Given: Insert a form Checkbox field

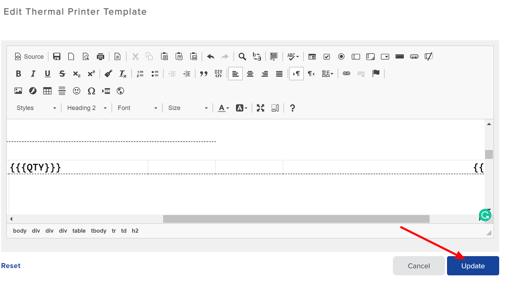Looking at the screenshot, I should click(x=326, y=57).
